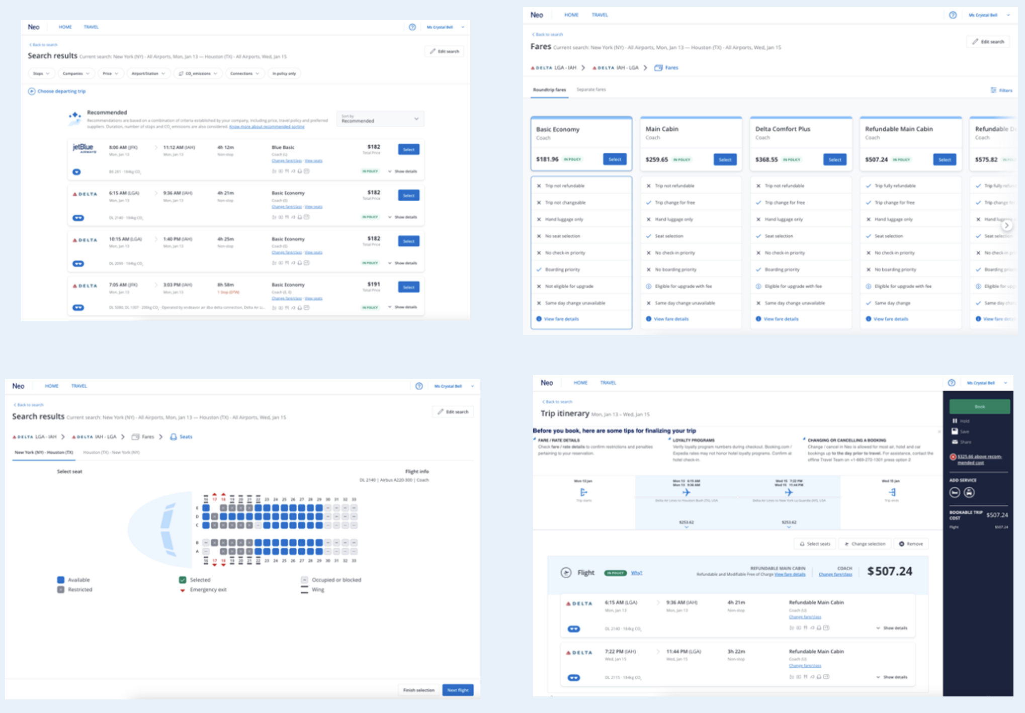The image size is (1025, 713).
Task: Add hotel service in itinerary sidebar
Action: point(955,493)
